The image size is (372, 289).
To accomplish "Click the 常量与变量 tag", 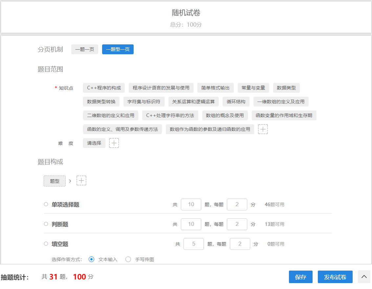I will point(253,88).
